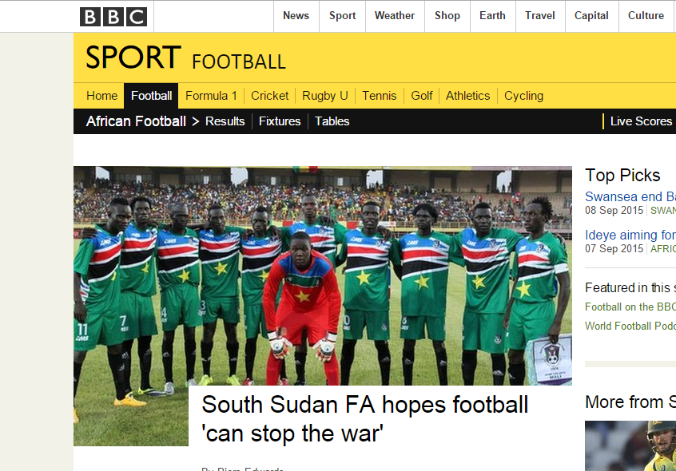Open the Shop link in top bar
Image resolution: width=676 pixels, height=471 pixels.
pos(447,16)
